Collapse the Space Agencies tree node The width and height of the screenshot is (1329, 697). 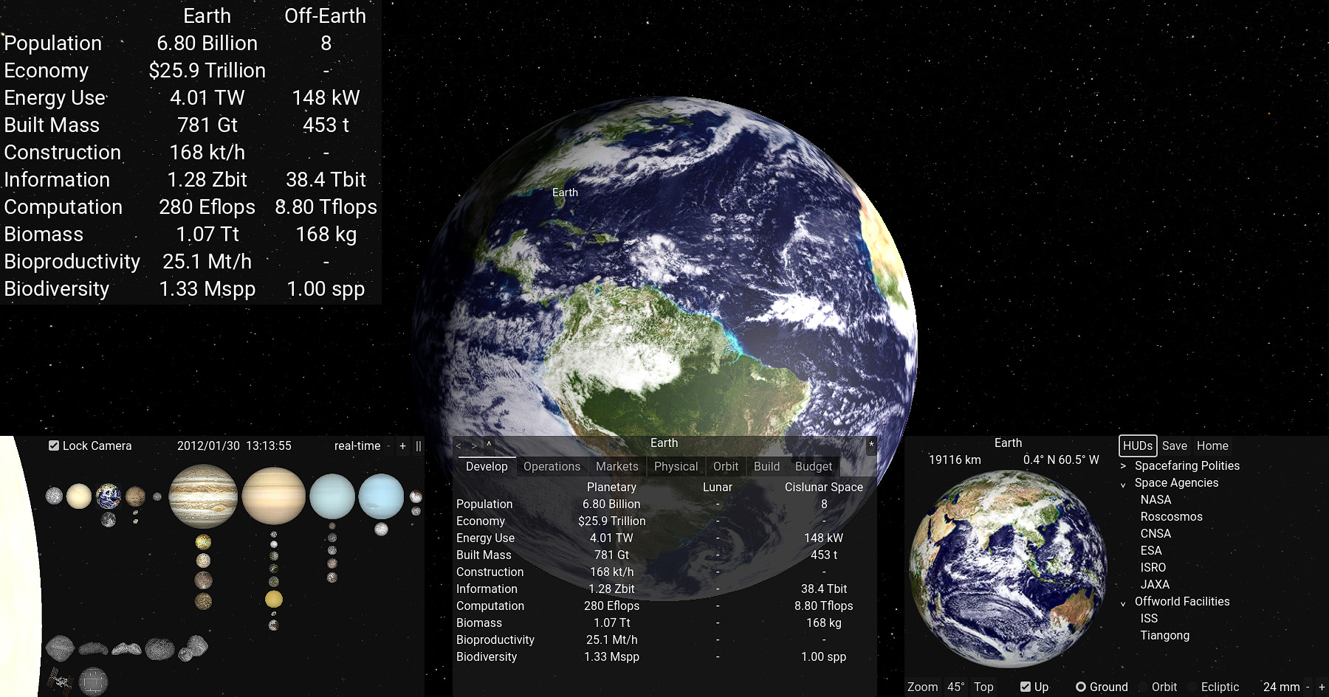tap(1123, 484)
